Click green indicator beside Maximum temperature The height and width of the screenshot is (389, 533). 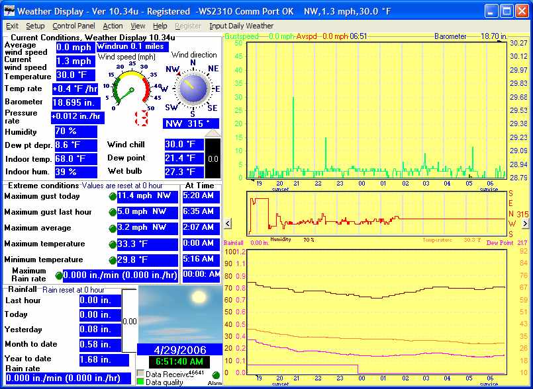tap(113, 244)
